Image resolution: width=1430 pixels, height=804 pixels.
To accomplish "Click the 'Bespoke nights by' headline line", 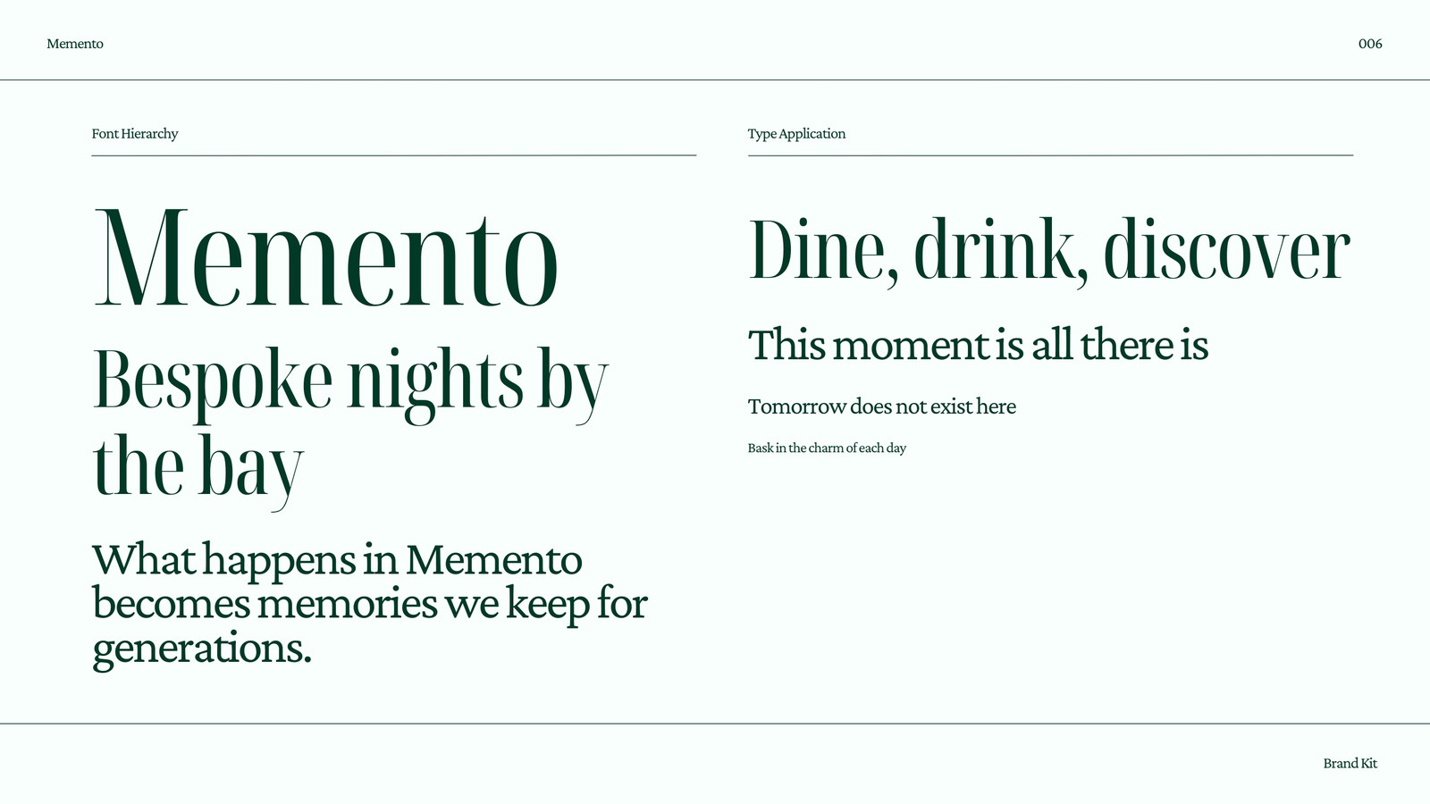I will point(350,384).
